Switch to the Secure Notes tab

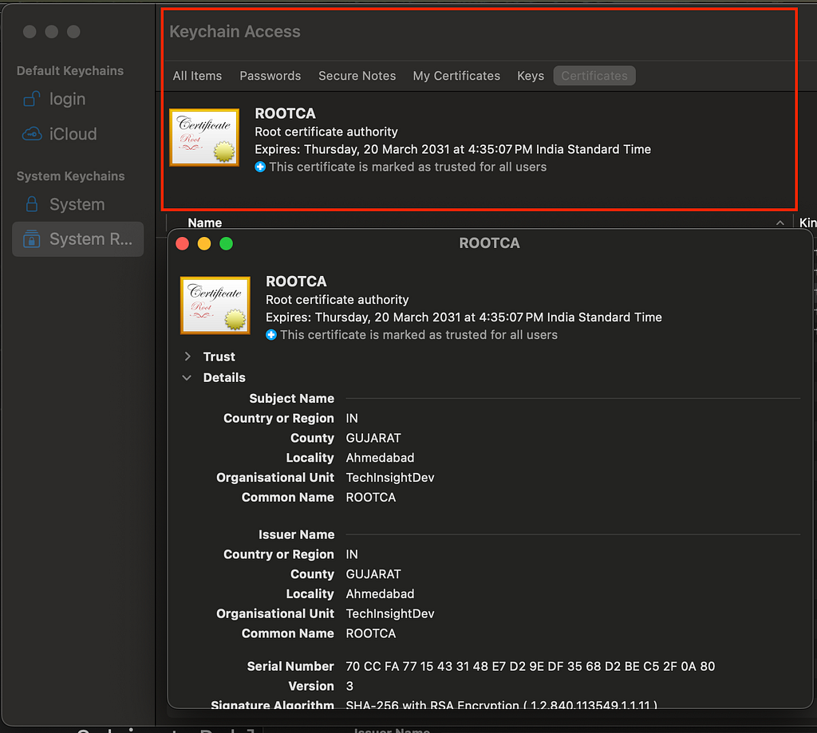[357, 76]
